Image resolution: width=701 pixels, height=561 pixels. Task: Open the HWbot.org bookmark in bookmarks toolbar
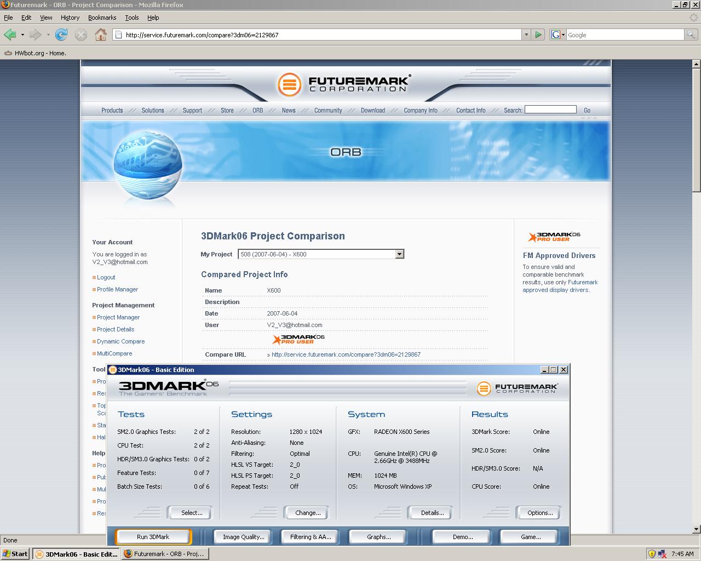pos(35,53)
